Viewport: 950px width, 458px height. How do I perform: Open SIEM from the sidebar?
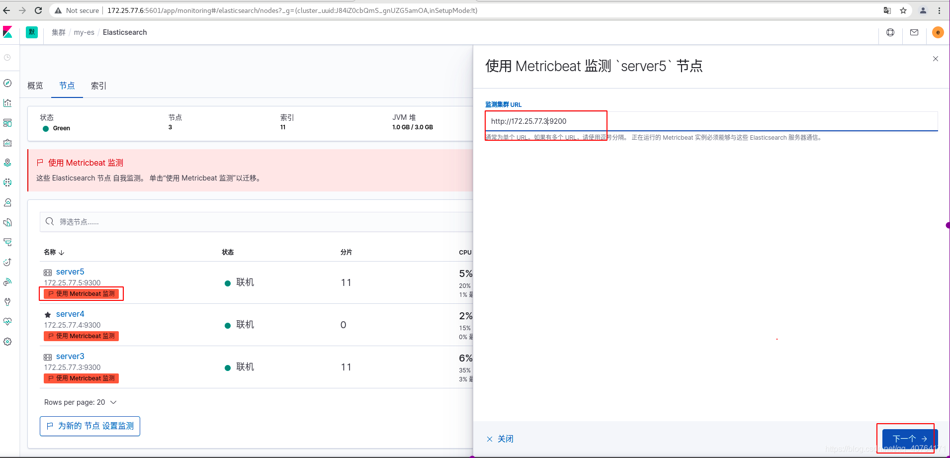[7, 282]
